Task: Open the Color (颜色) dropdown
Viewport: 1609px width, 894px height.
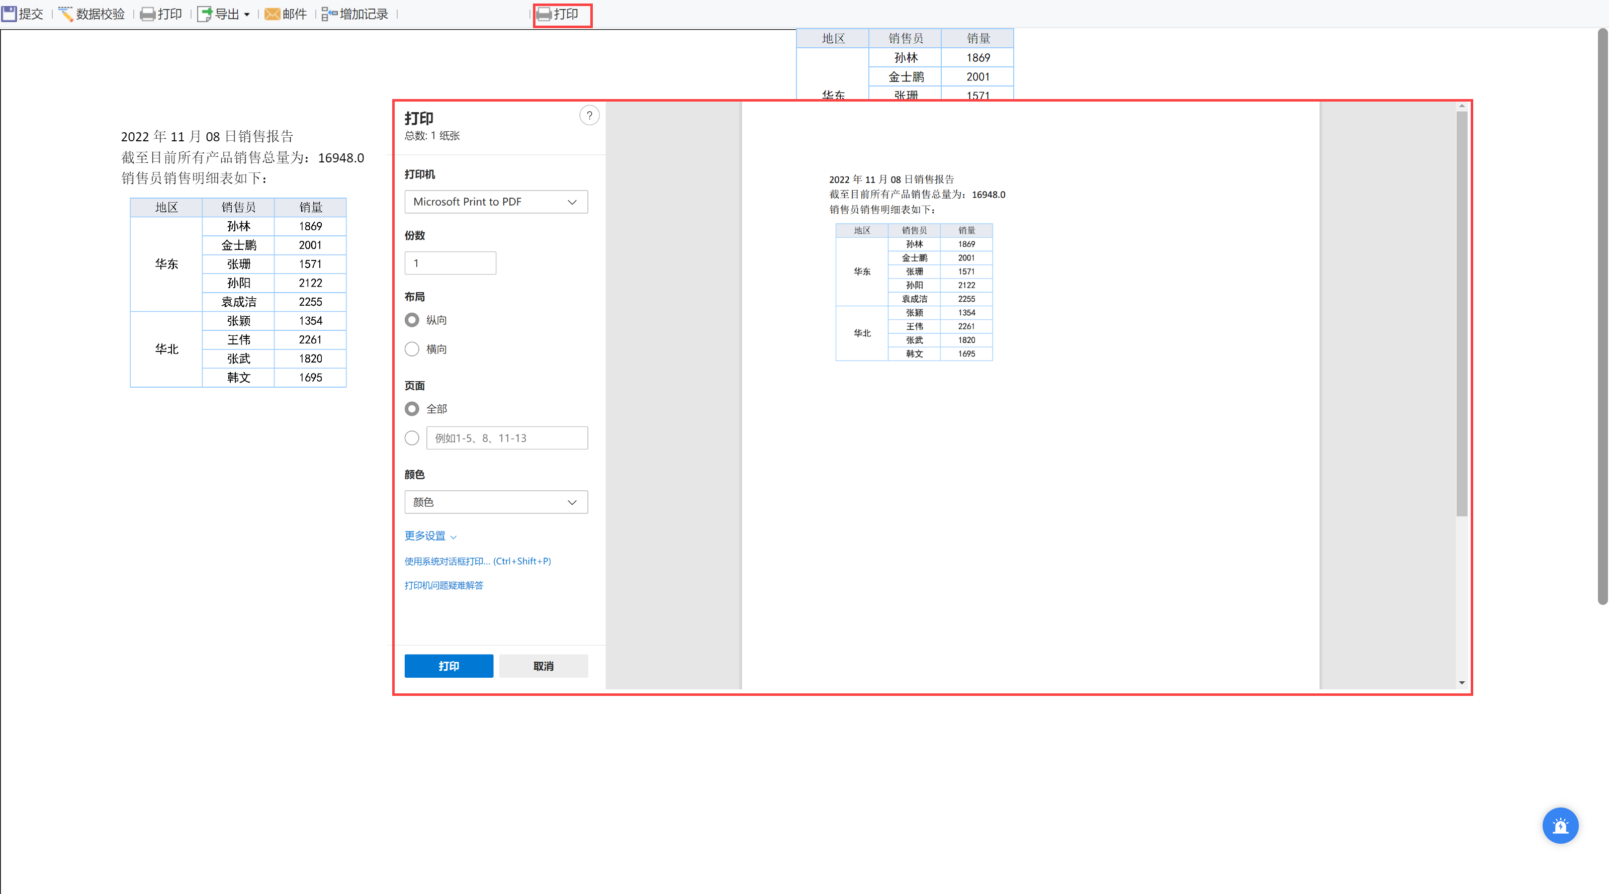Action: pos(496,502)
